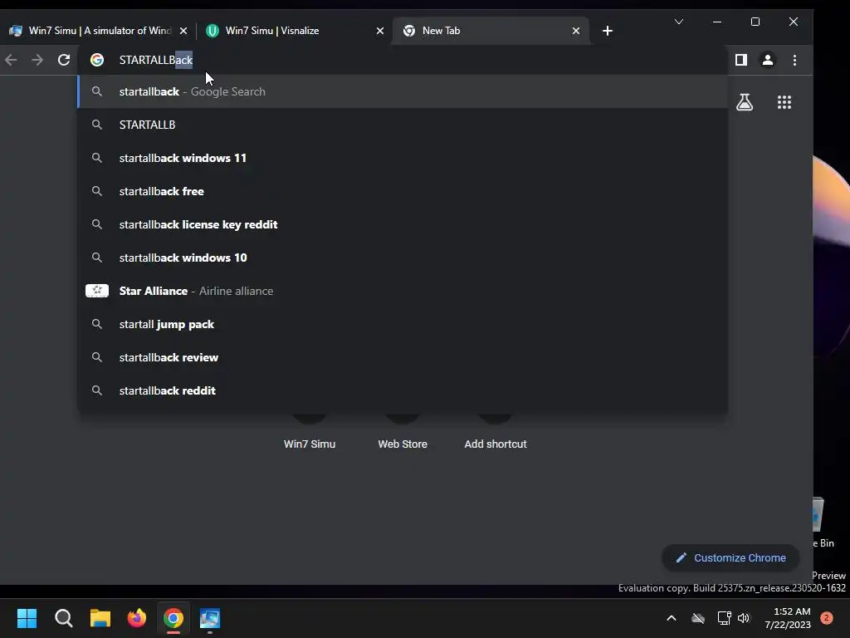Close the Win7 Simu Visnalize tab
This screenshot has width=850, height=638.
pyautogui.click(x=380, y=31)
